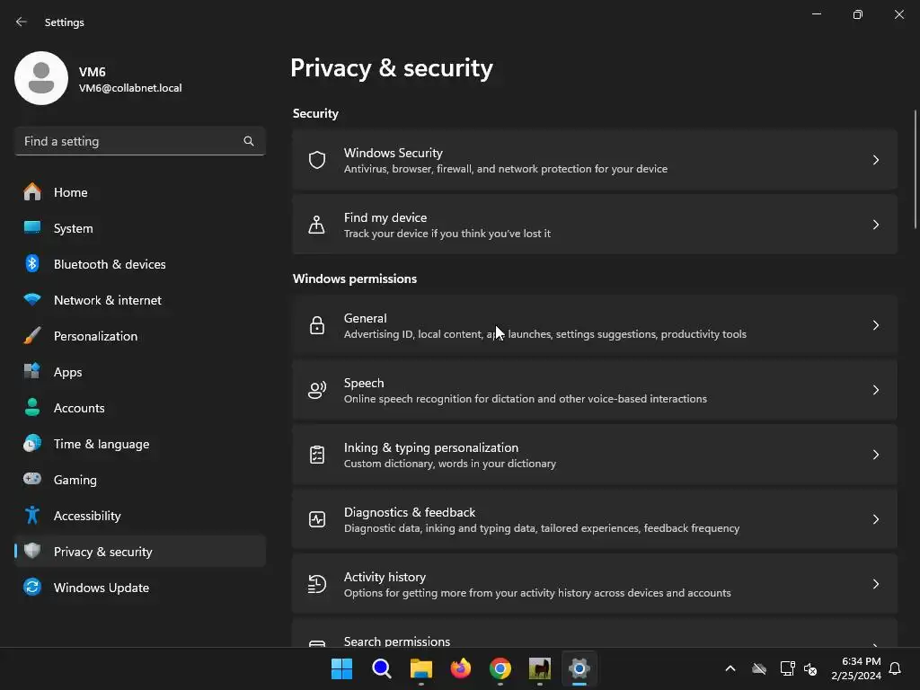Click the VM6@collabnet.local account email
Viewport: 920px width, 690px height.
tap(130, 88)
